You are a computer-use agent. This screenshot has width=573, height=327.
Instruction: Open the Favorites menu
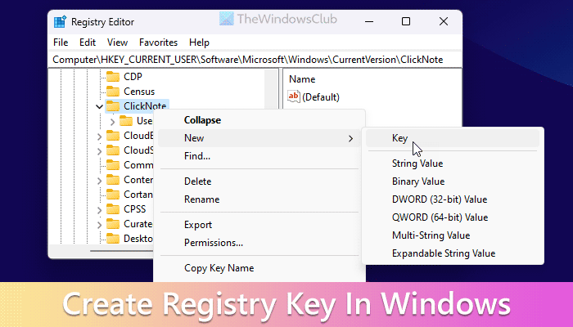point(158,43)
